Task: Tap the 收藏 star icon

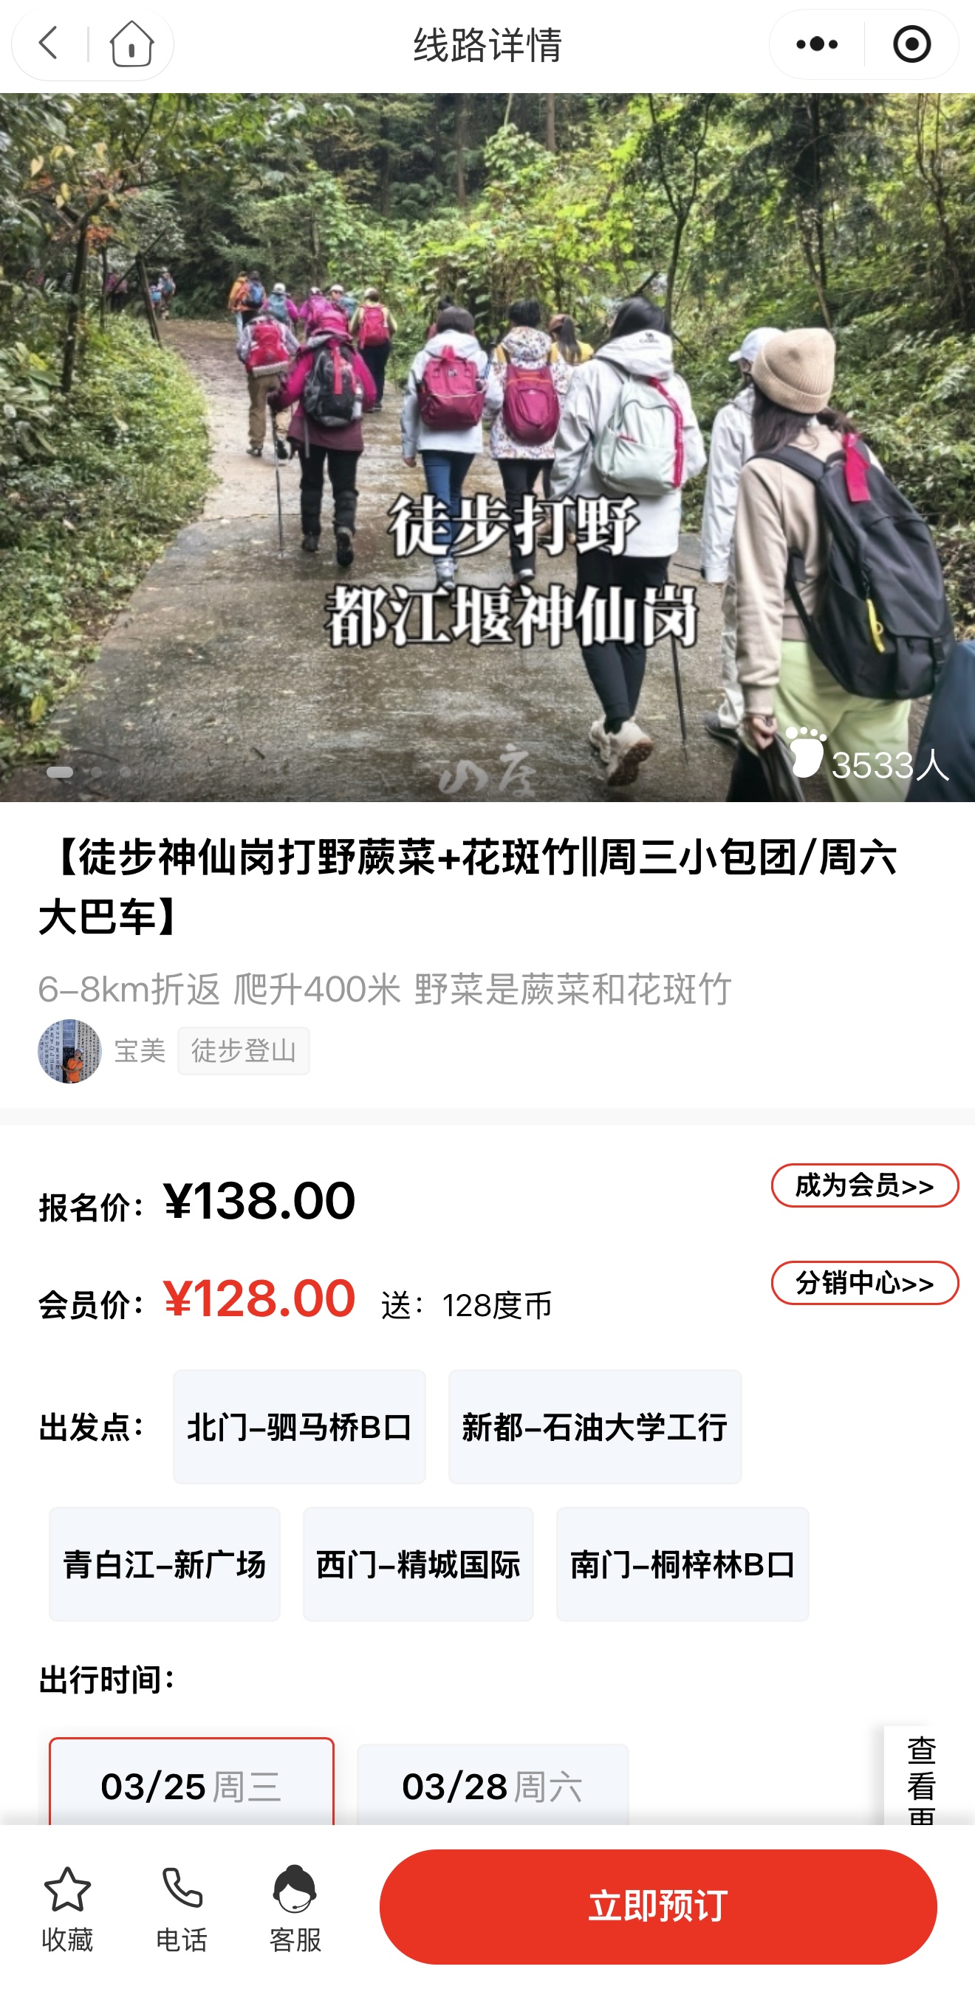Action: (67, 1889)
